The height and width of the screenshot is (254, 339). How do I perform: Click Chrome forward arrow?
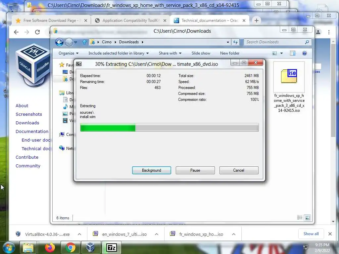27,32
